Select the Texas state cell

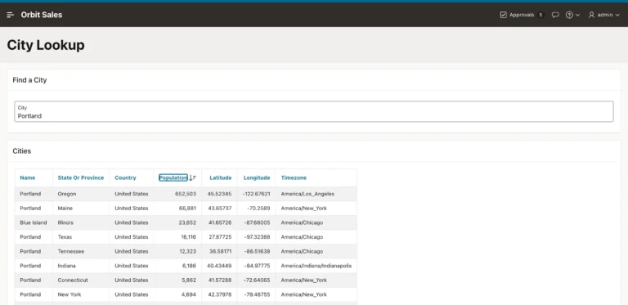pyautogui.click(x=65, y=237)
